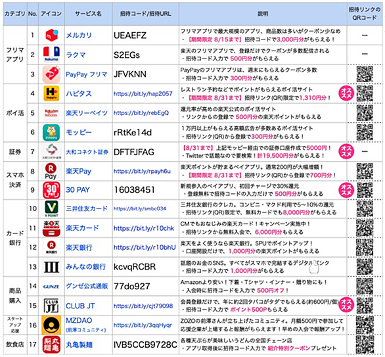
Task: Open the ハピタス service link
Action: point(79,93)
